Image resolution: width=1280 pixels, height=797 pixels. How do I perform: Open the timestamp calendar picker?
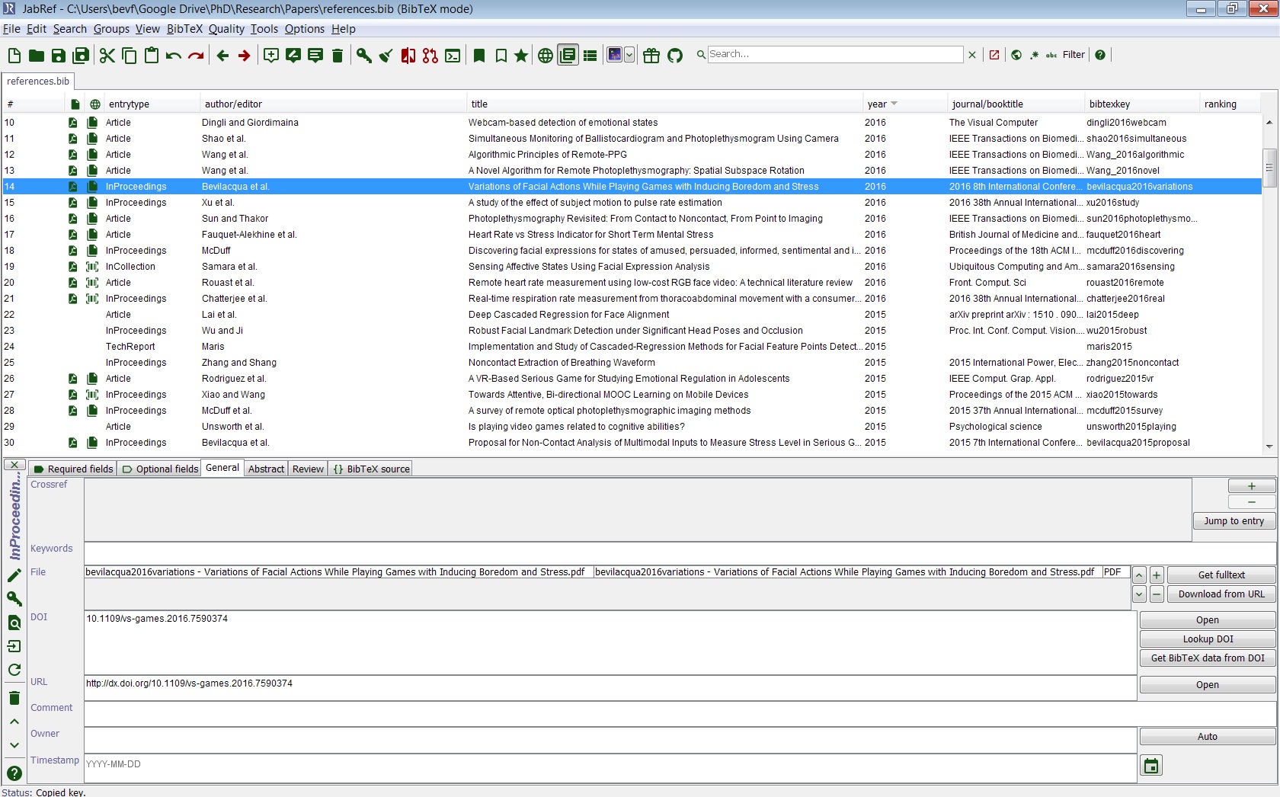coord(1151,766)
